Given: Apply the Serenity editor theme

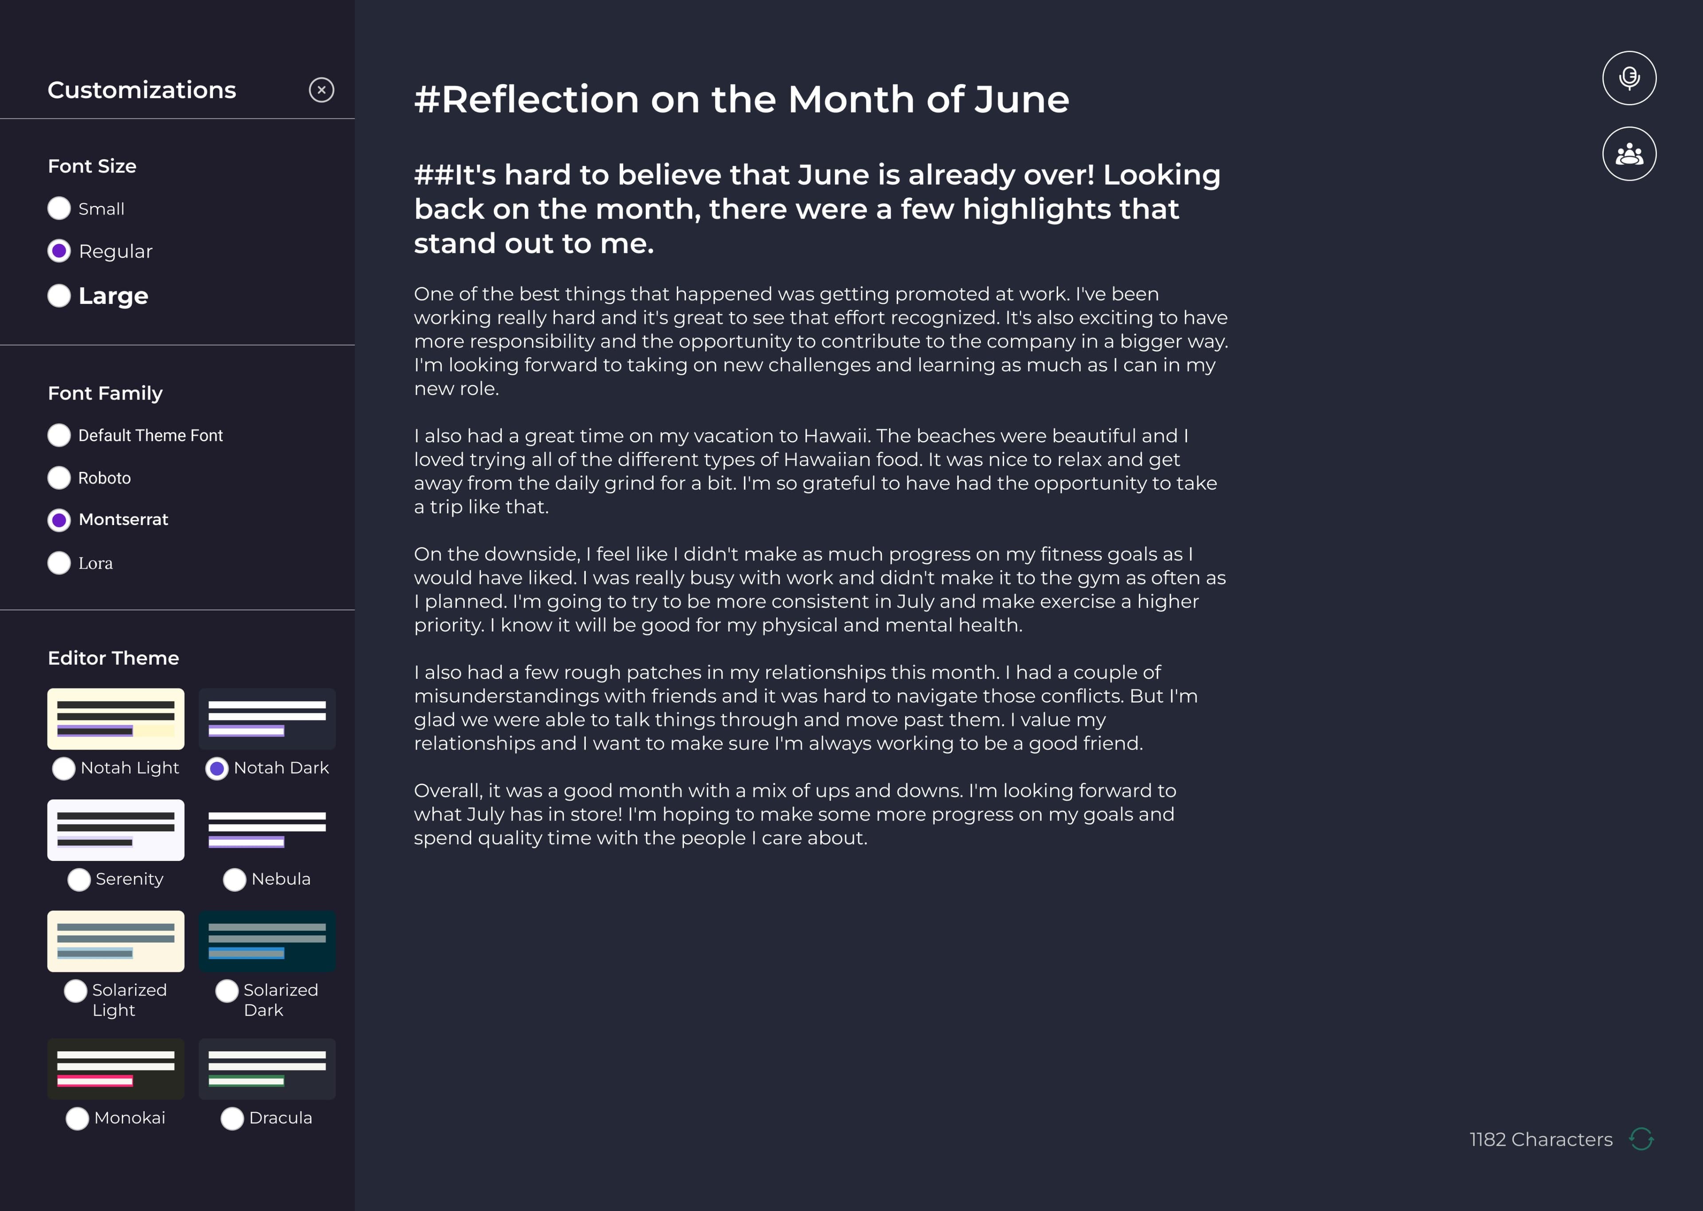Looking at the screenshot, I should point(79,880).
